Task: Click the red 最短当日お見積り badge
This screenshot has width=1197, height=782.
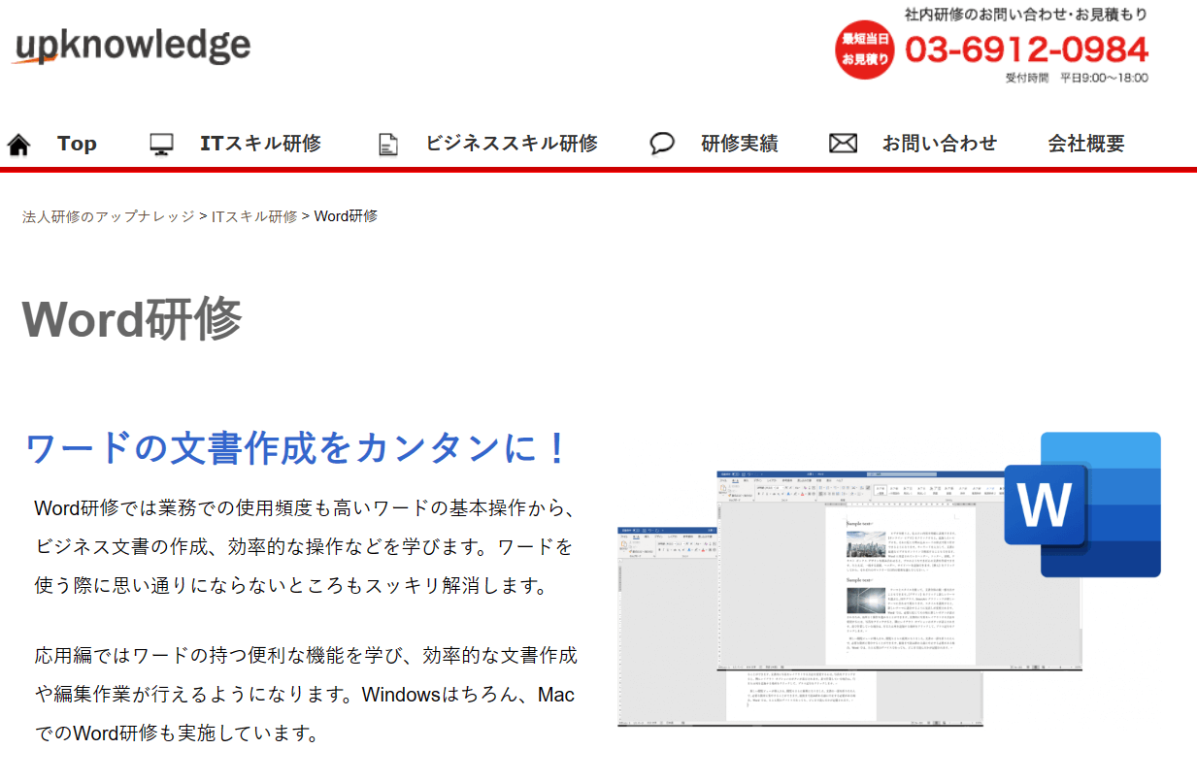Action: click(x=864, y=49)
